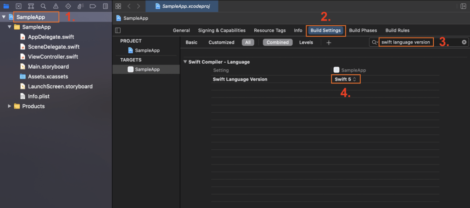Screen dimensions: 470x208
Task: Select SampleApp under PROJECT
Action: [144, 50]
